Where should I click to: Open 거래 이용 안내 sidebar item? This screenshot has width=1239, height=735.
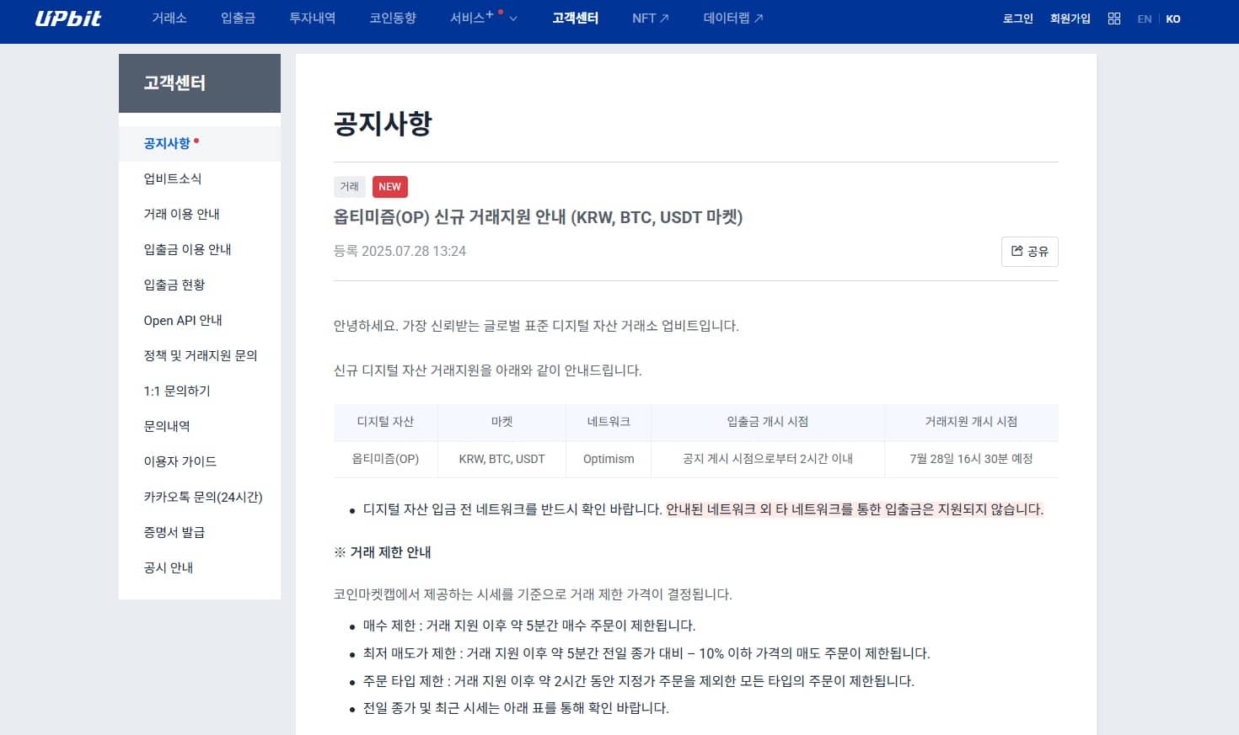click(x=200, y=214)
